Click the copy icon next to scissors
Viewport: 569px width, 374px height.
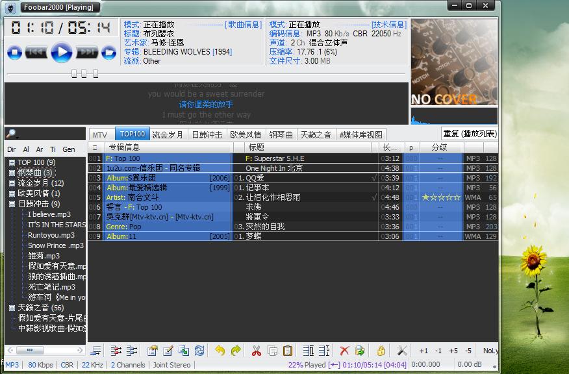pyautogui.click(x=272, y=351)
